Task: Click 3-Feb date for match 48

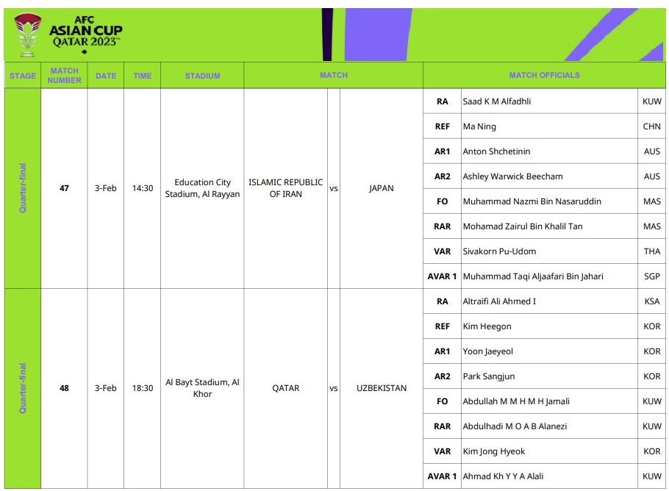Action: pos(106,388)
